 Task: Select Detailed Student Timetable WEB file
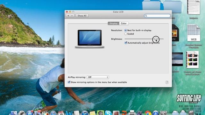point(193,33)
